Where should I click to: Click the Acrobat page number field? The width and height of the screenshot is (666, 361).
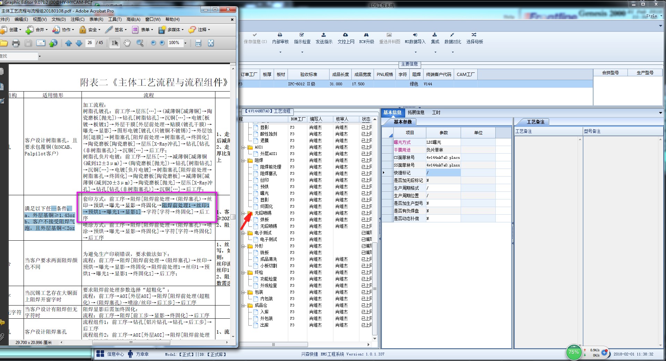(90, 43)
